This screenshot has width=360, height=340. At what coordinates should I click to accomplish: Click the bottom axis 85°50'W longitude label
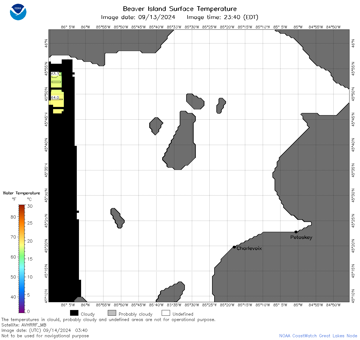point(121,305)
